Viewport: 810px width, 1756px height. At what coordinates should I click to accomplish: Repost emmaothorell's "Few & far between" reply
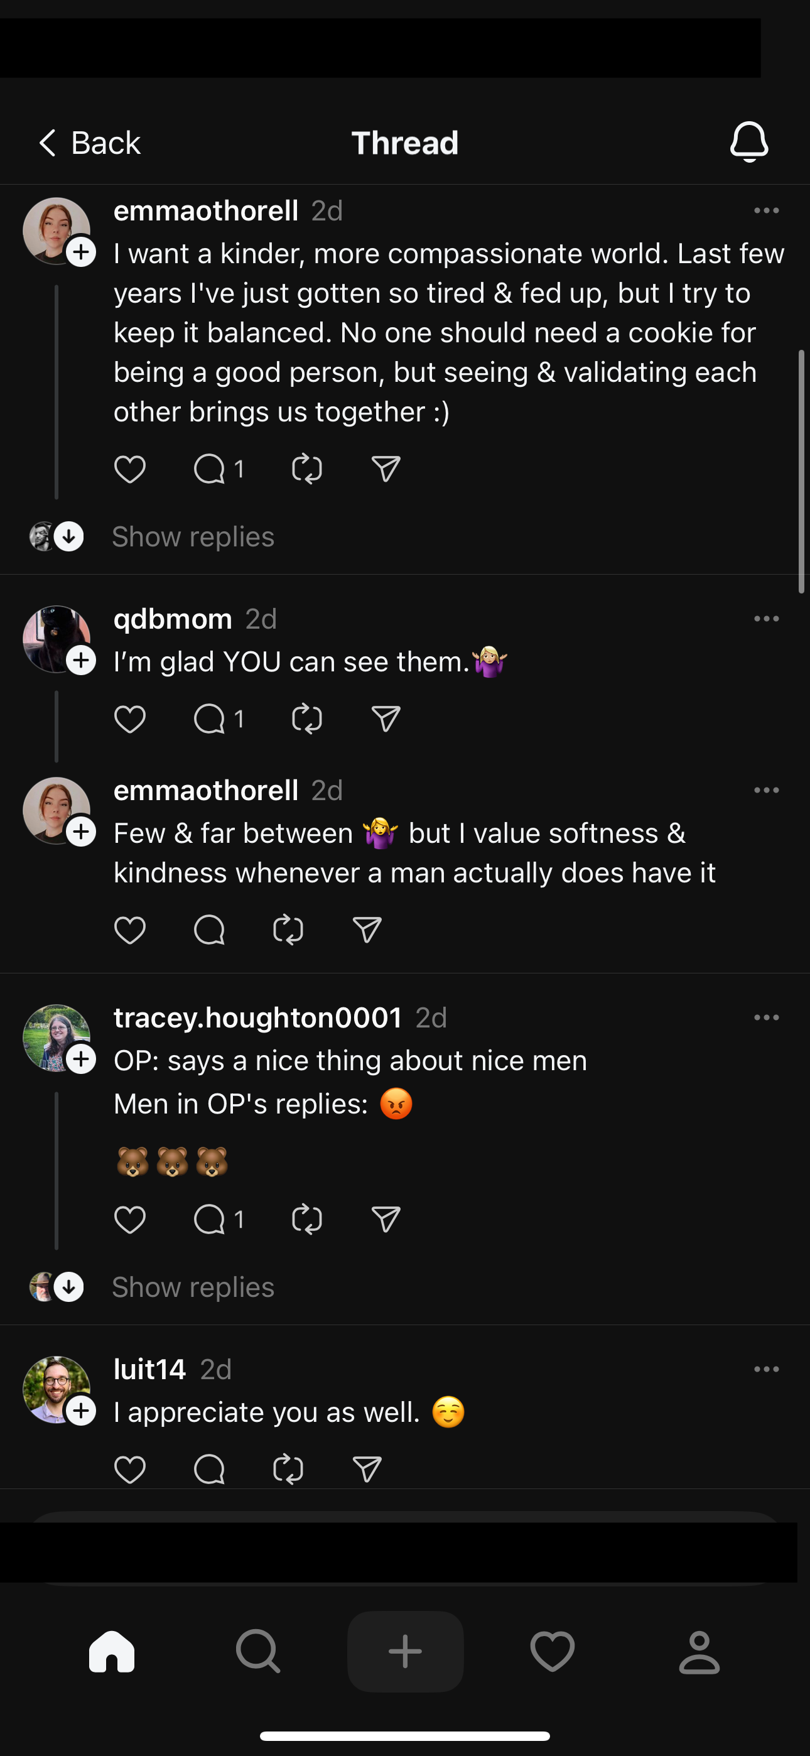point(288,931)
